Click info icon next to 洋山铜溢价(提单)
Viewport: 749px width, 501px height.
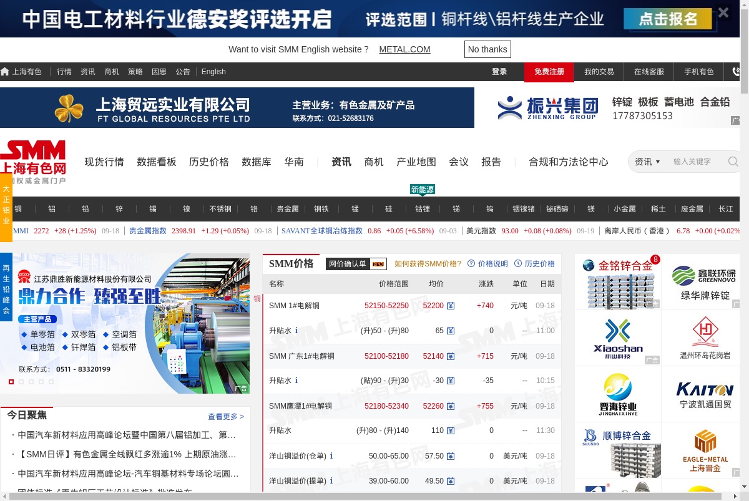(331, 481)
